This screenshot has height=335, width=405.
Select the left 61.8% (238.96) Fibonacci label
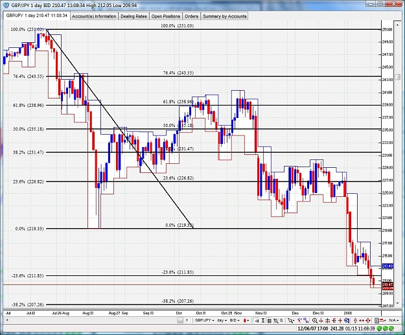pyautogui.click(x=28, y=106)
